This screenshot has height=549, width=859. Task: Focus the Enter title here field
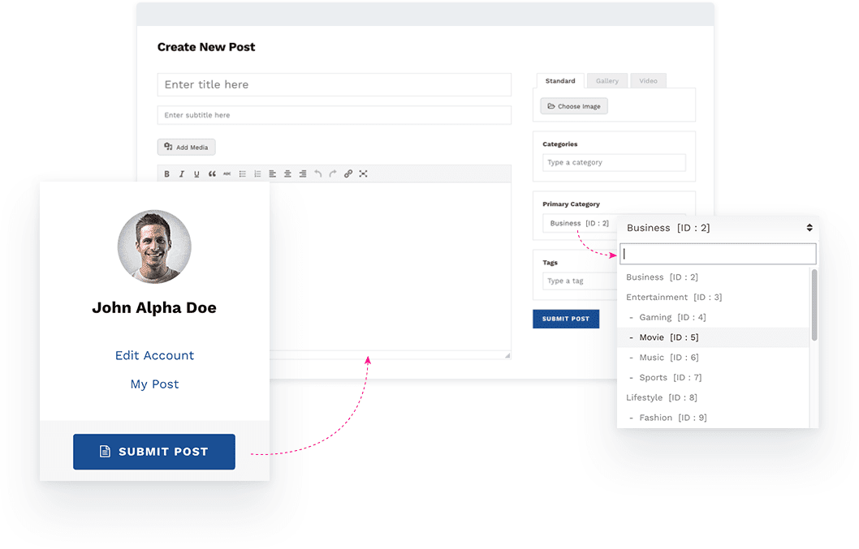(x=334, y=84)
